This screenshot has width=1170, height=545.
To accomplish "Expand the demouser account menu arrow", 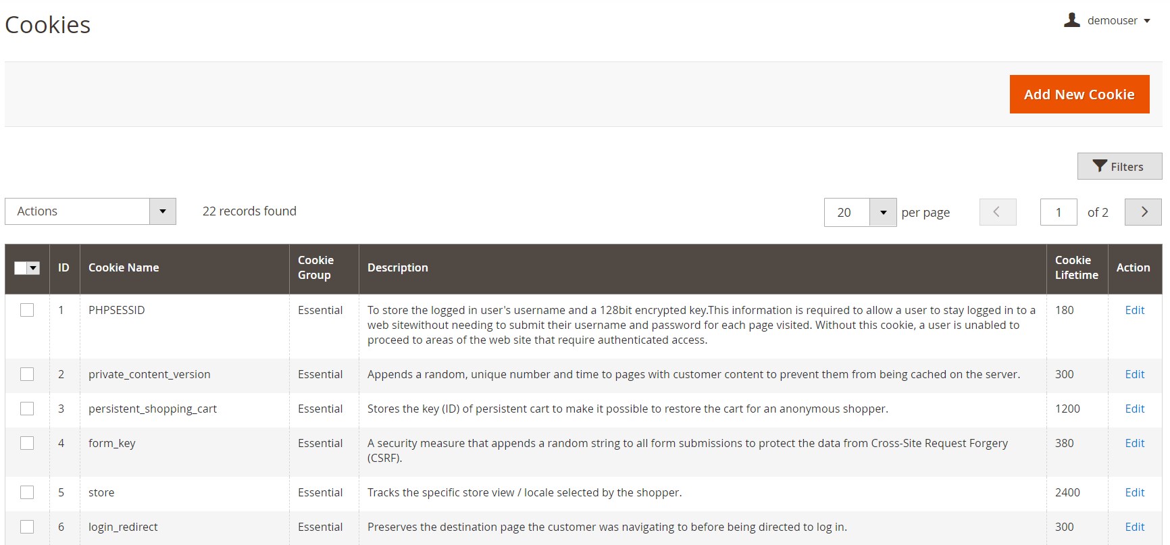I will point(1146,21).
